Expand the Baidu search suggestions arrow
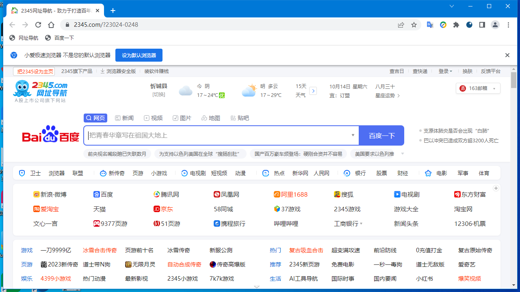Viewport: 520px width, 292px height. (x=353, y=135)
